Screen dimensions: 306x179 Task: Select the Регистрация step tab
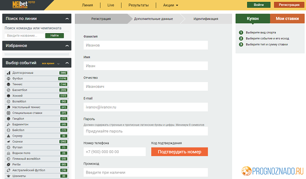[x=101, y=19]
